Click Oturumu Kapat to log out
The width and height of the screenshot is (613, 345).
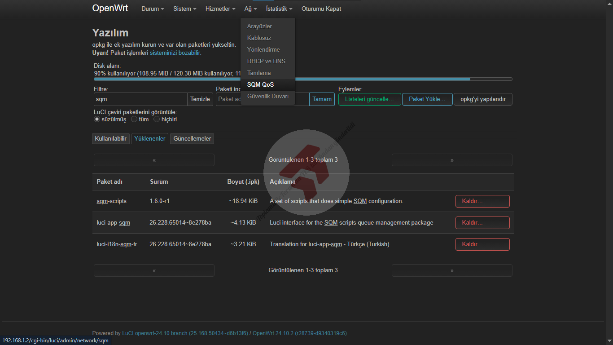[321, 9]
